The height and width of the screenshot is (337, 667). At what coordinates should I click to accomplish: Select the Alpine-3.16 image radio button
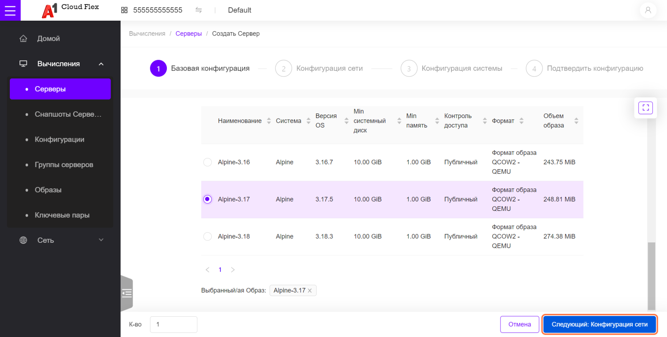click(x=207, y=162)
